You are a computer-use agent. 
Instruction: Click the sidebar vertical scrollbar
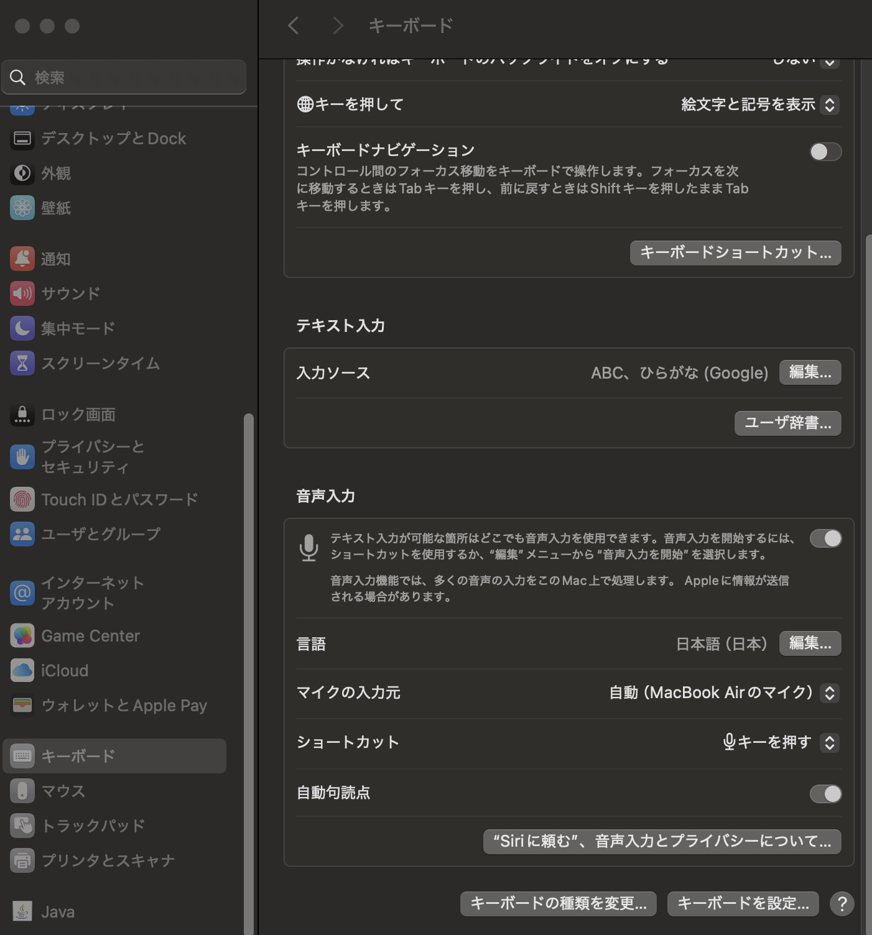(x=249, y=622)
